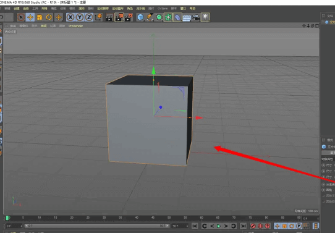Image resolution: width=335 pixels, height=233 pixels.
Task: Click the green Array modeling icon
Action: [x=168, y=17]
